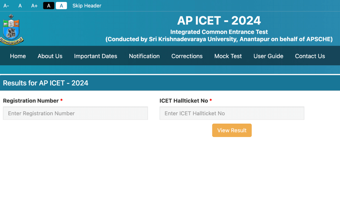The height and width of the screenshot is (218, 340).
Task: Click the View Result button
Action: point(232,130)
